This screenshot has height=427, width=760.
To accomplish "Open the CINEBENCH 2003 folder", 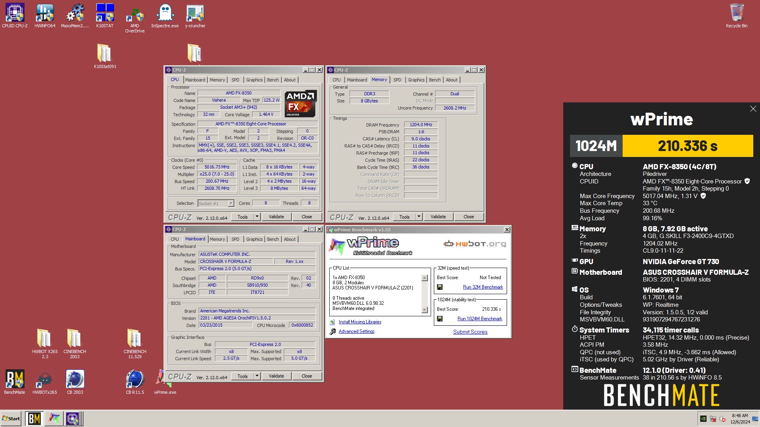I will click(75, 343).
